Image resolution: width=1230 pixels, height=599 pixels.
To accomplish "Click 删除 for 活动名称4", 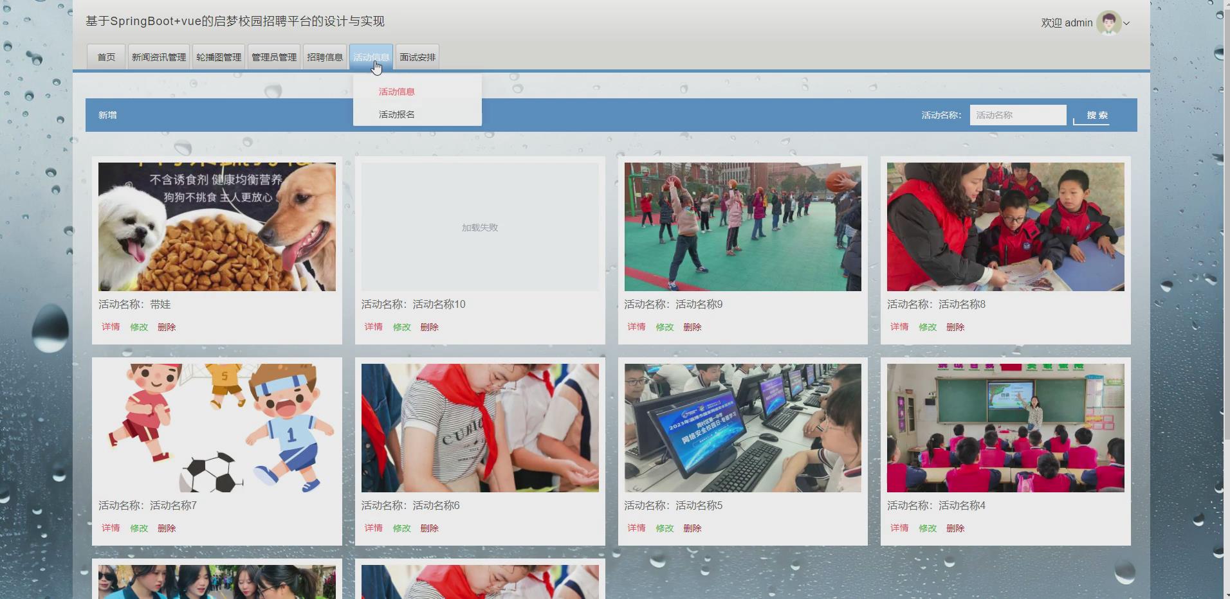I will [x=955, y=528].
